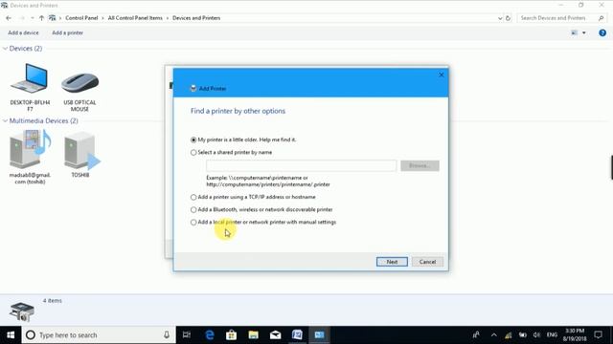Open Help with the blue question icon
Image resolution: width=613 pixels, height=344 pixels.
coord(602,32)
